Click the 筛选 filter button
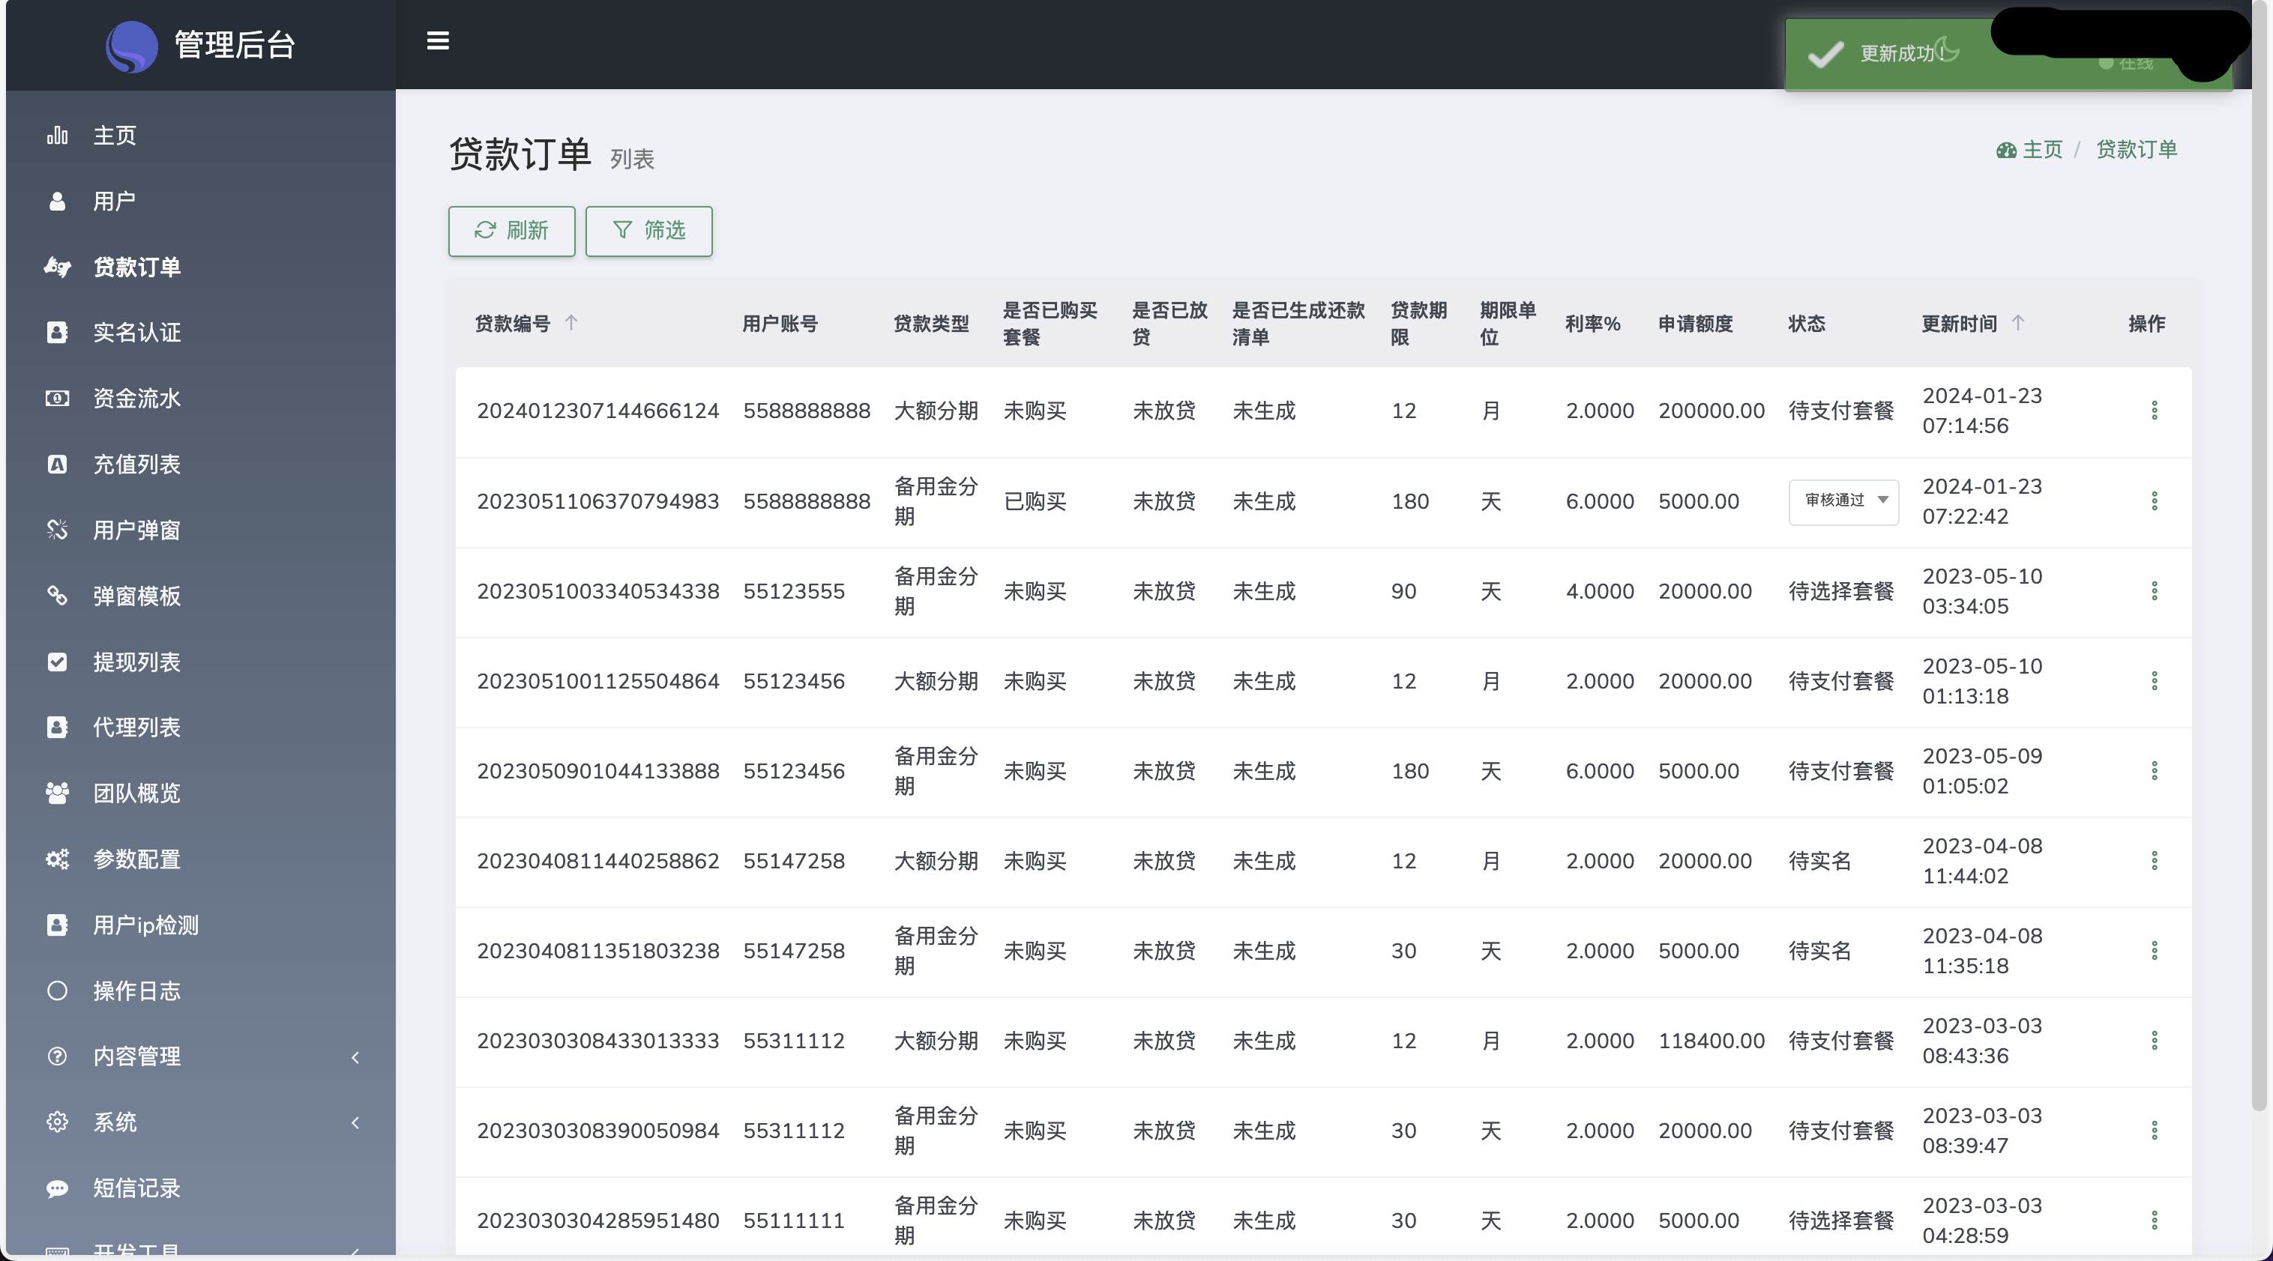This screenshot has height=1261, width=2273. point(648,231)
